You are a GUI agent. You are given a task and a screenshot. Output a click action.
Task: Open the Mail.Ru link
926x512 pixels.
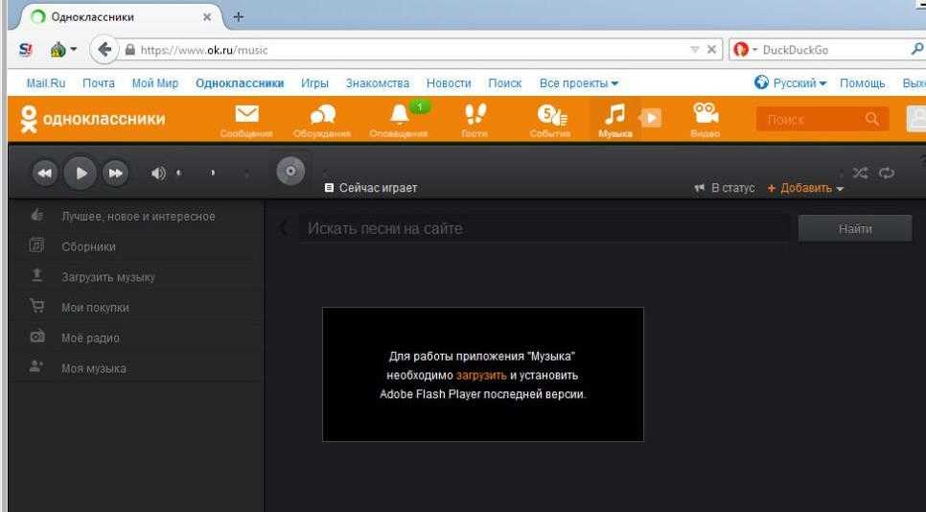pyautogui.click(x=45, y=83)
